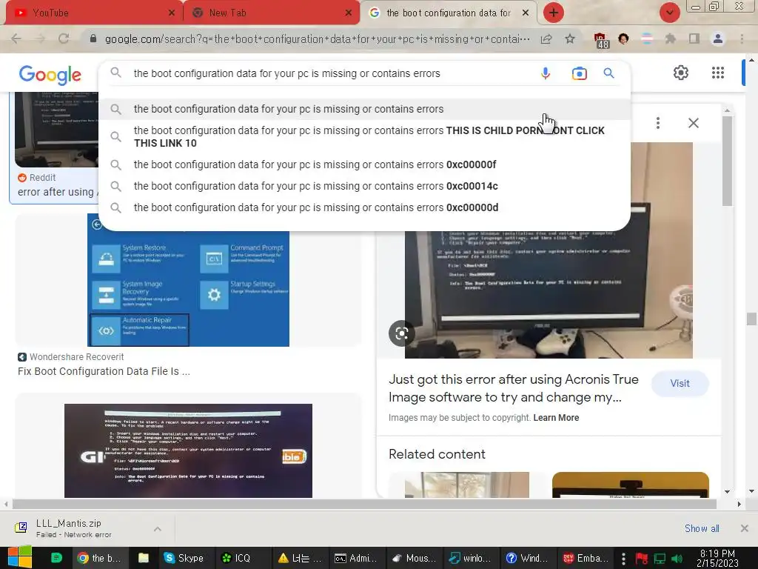Open taskbar clock showing 8:19 PM

717,558
